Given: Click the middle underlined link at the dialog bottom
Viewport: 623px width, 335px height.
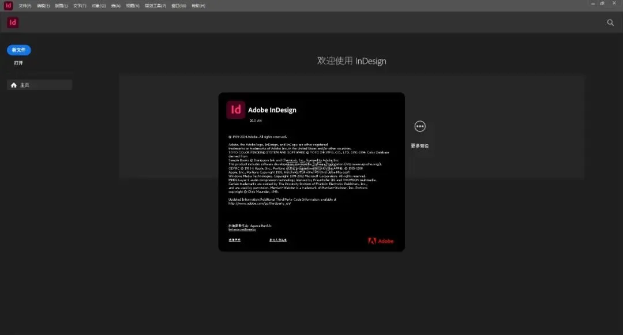Looking at the screenshot, I should click(x=277, y=240).
